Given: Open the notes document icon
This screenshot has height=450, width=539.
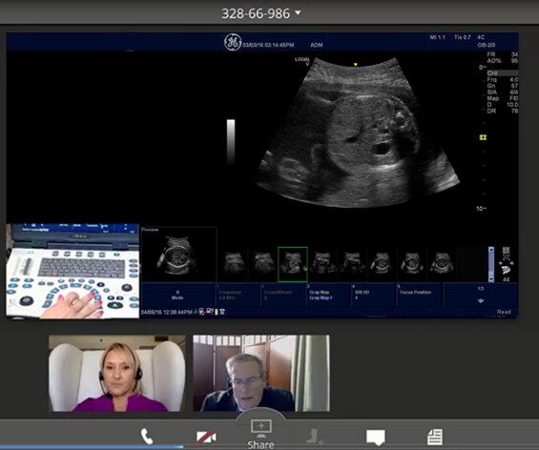Looking at the screenshot, I should click(435, 437).
